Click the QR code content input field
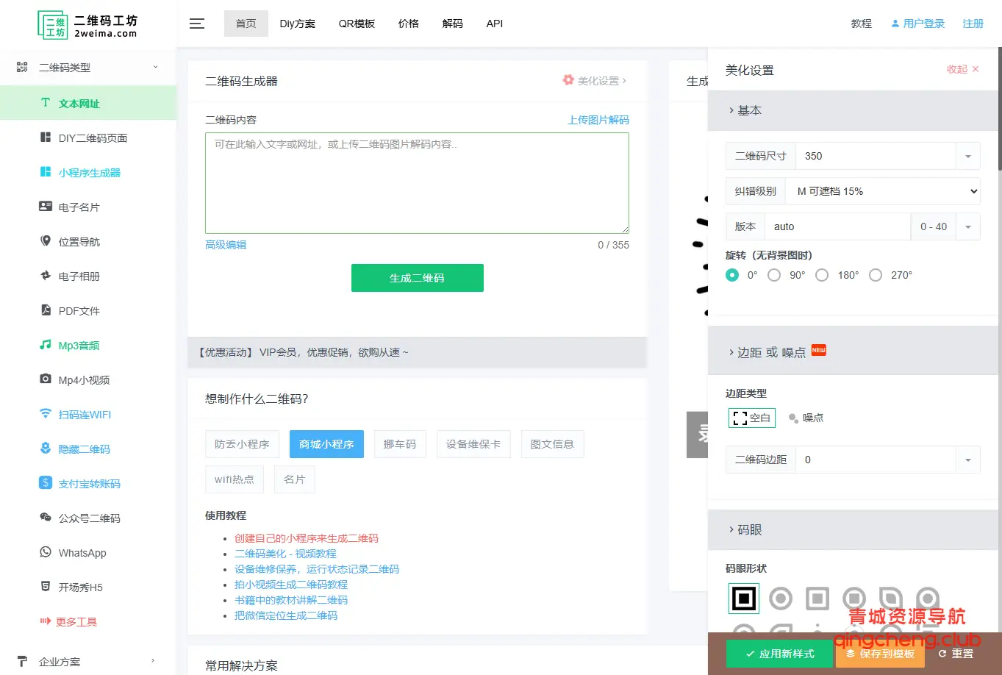 pos(417,182)
